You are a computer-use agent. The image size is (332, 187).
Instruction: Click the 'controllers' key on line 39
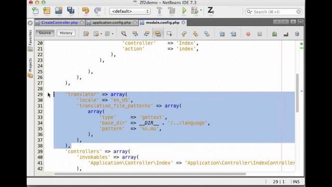tap(84, 152)
